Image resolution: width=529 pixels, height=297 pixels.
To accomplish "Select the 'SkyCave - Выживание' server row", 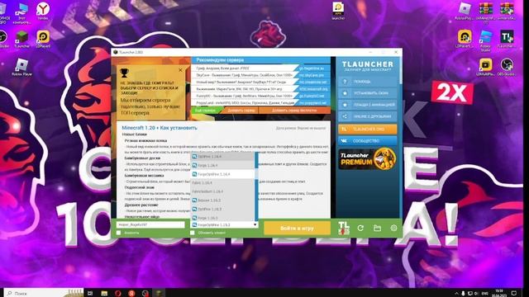I will [245, 75].
